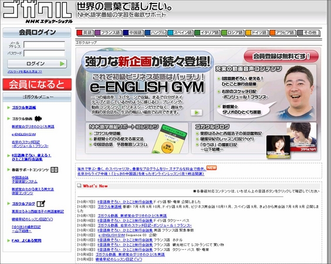Open the 英語 language tab

pyautogui.click(x=85, y=33)
